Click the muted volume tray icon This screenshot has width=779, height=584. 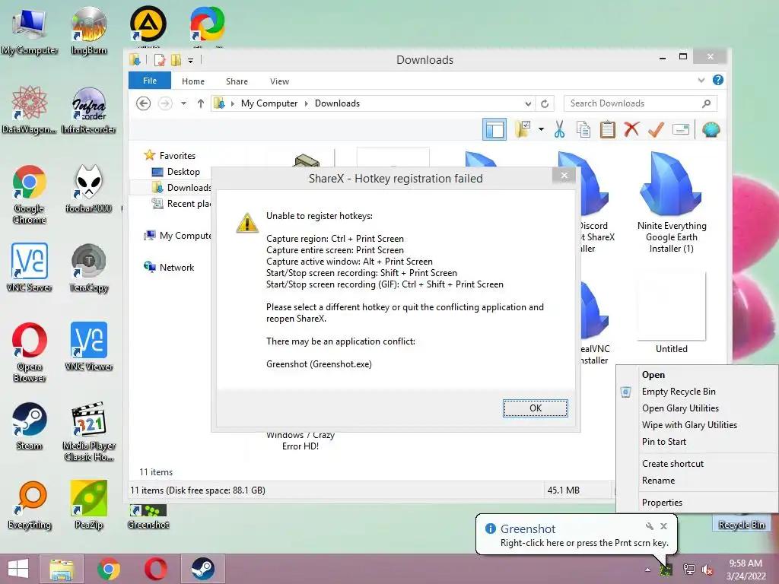pos(707,570)
